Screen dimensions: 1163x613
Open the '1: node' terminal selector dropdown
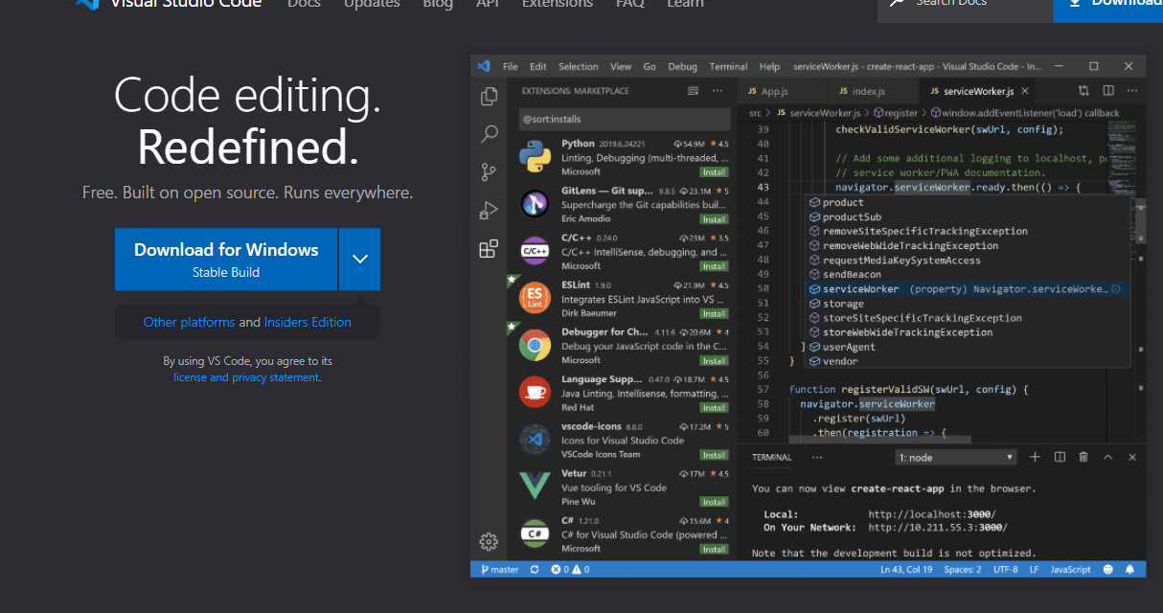[956, 458]
